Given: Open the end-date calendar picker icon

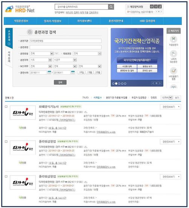Looking at the screenshot, I should 73,73.
